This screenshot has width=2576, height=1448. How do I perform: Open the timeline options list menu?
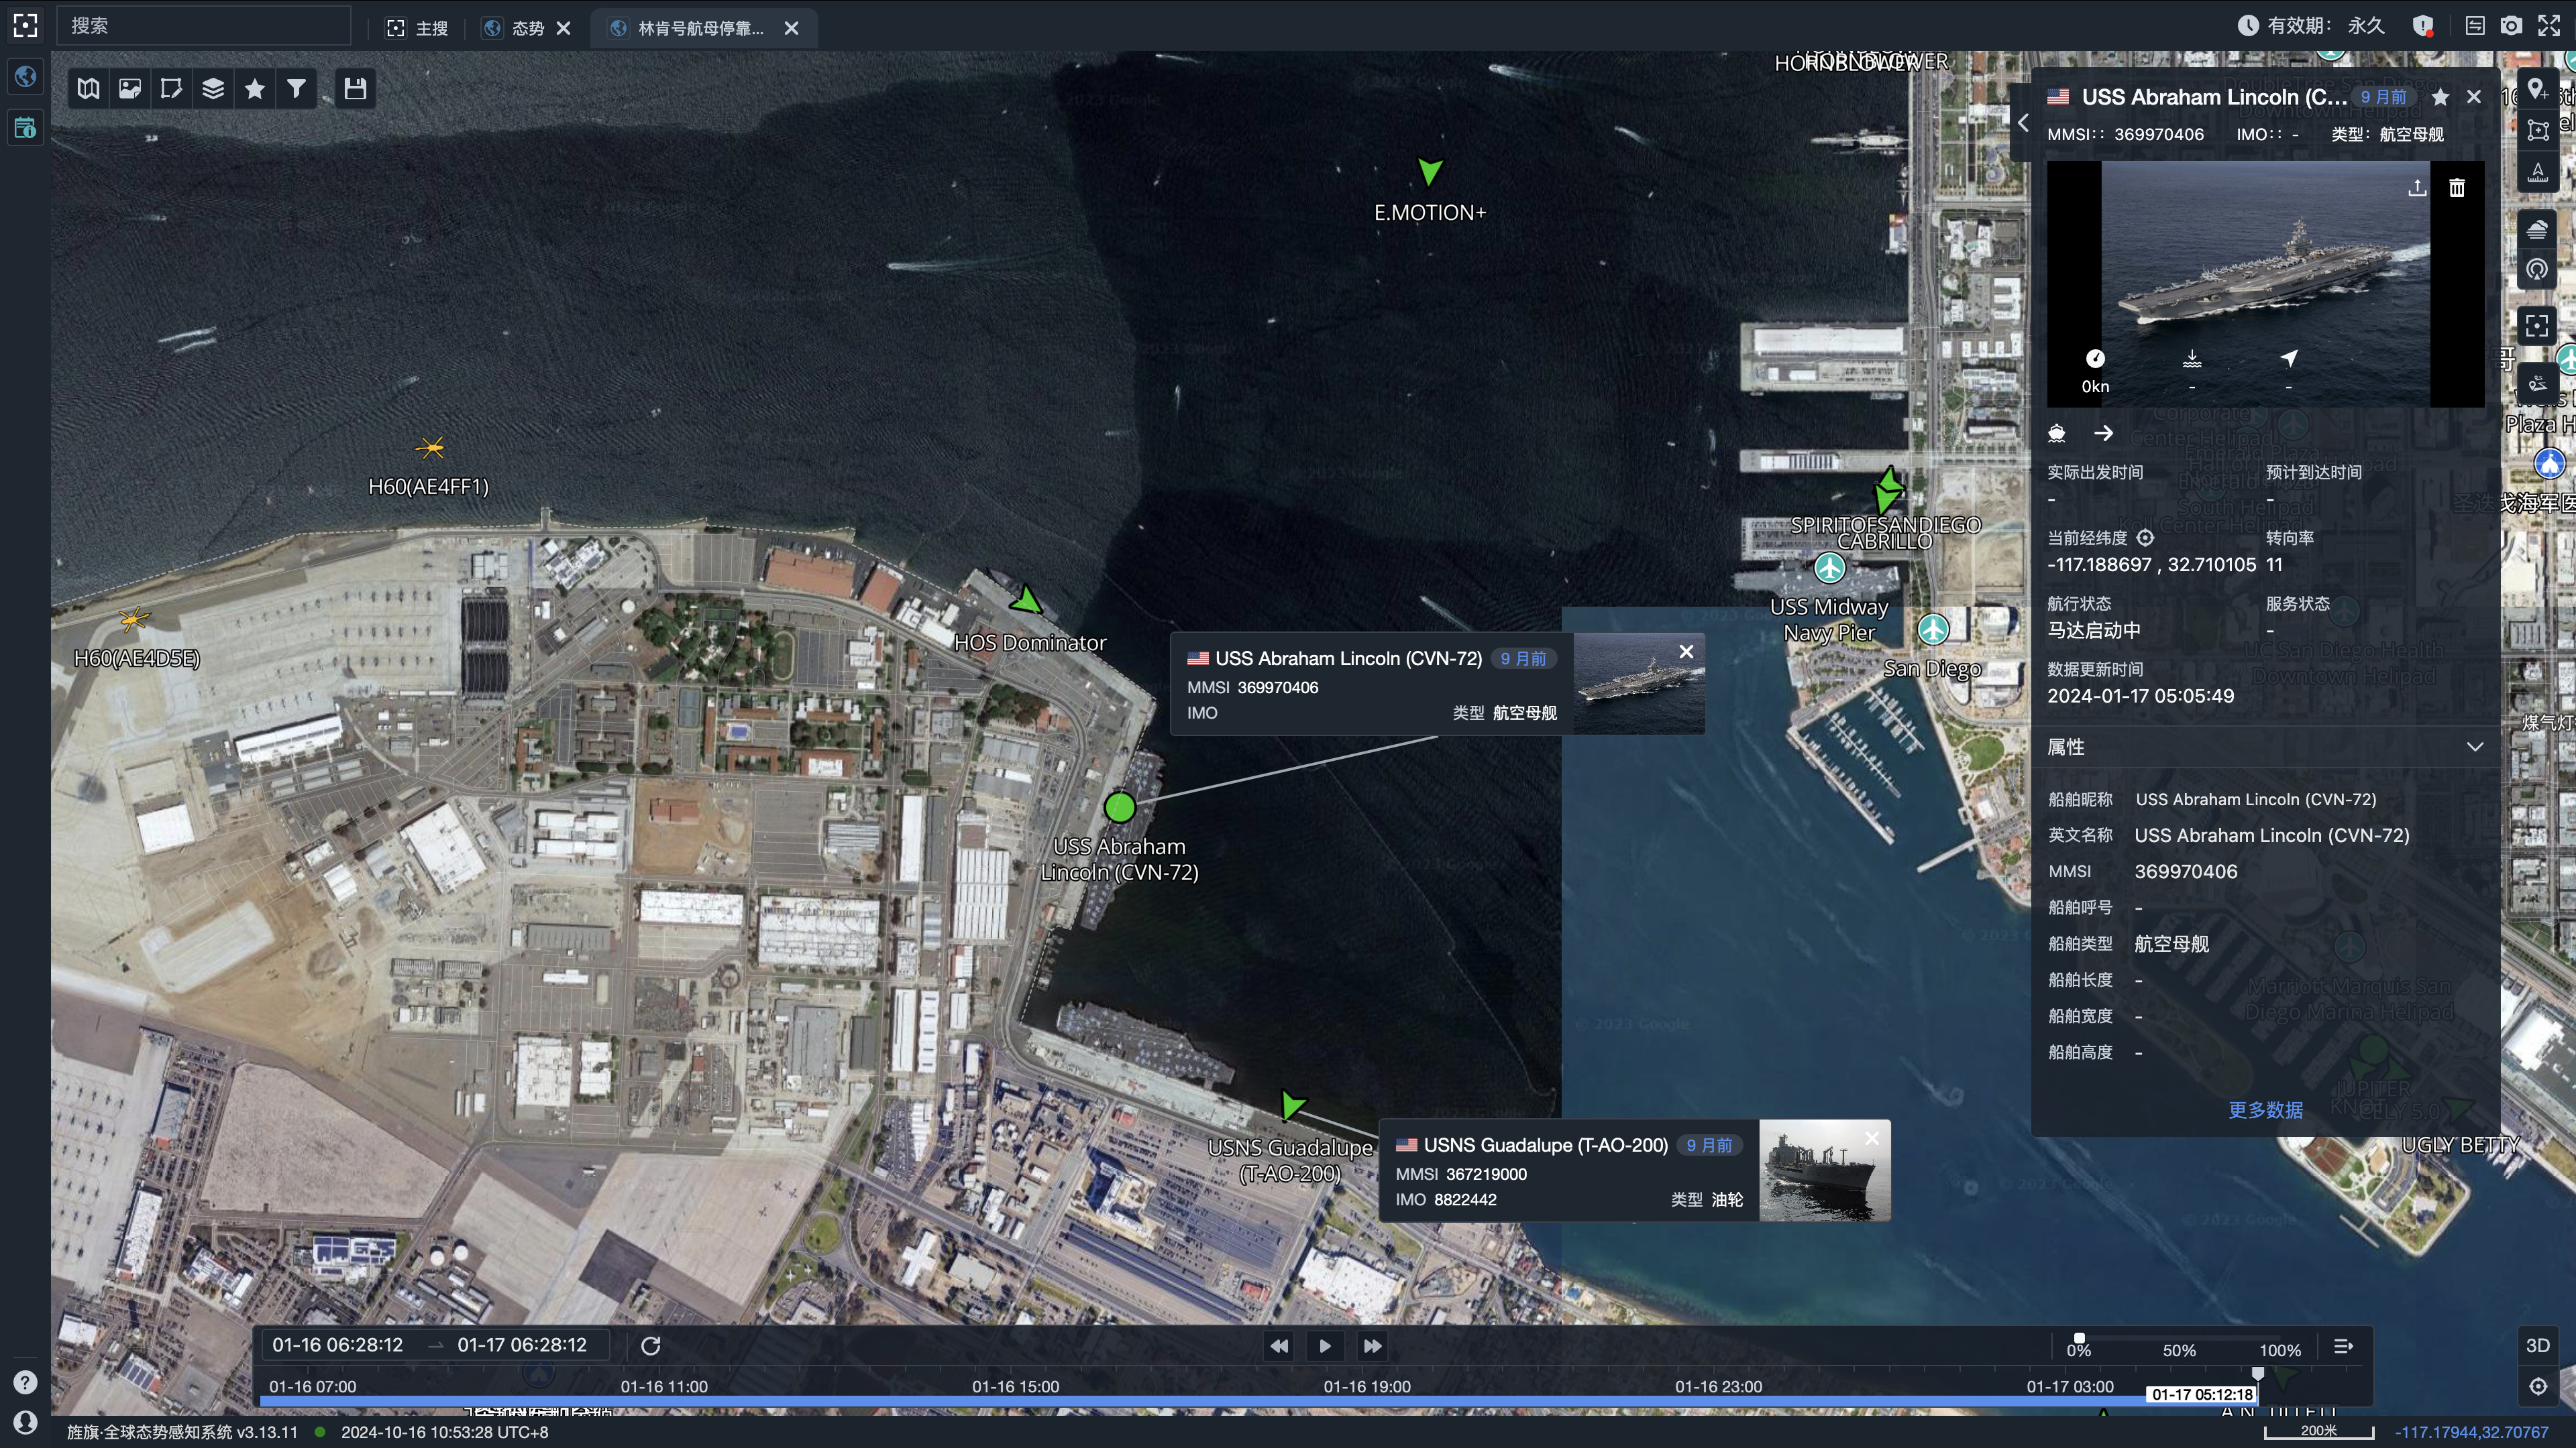(x=2343, y=1346)
